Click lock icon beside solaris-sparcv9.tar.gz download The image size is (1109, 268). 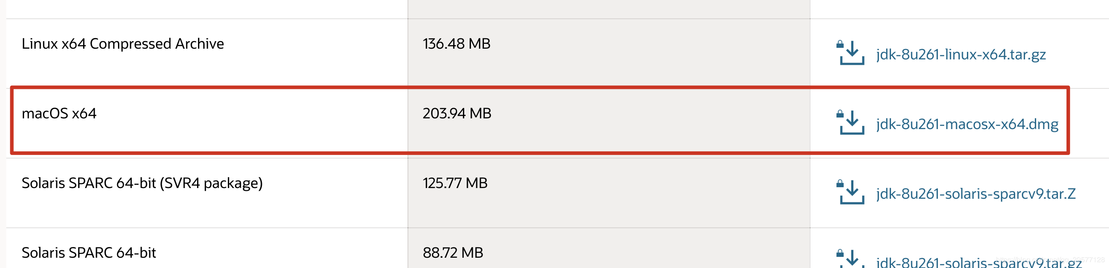pyautogui.click(x=840, y=253)
